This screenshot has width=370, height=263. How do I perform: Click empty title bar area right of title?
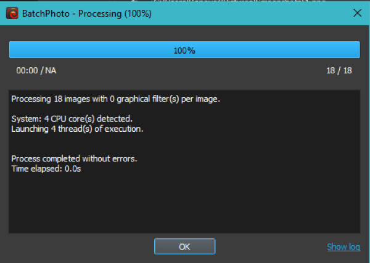pos(247,13)
